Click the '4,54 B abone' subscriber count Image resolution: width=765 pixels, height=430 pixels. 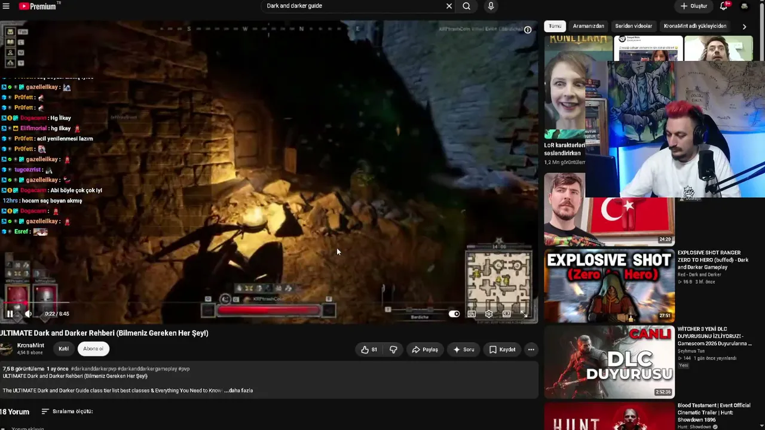coord(30,353)
